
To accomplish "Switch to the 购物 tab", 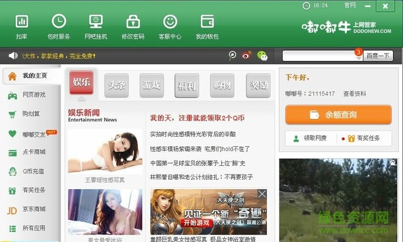I will tap(222, 85).
